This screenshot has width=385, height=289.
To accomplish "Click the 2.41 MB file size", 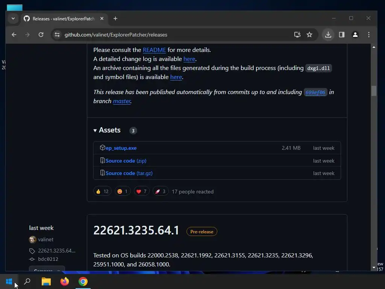I will coord(291,148).
